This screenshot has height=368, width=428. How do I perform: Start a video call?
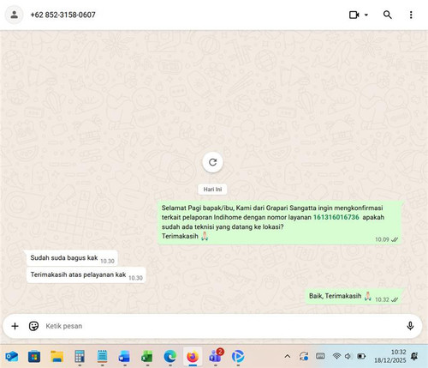[x=354, y=15]
